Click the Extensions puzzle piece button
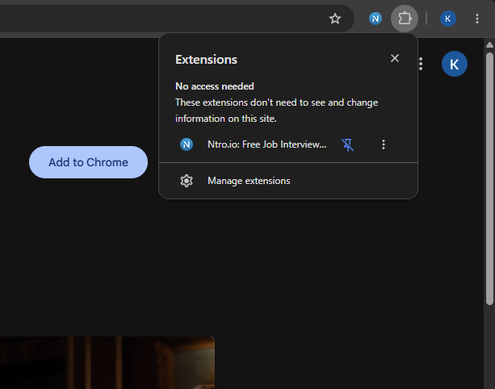 (405, 19)
